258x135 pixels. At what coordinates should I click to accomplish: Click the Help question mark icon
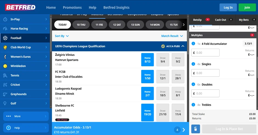pyautogui.click(x=9, y=128)
